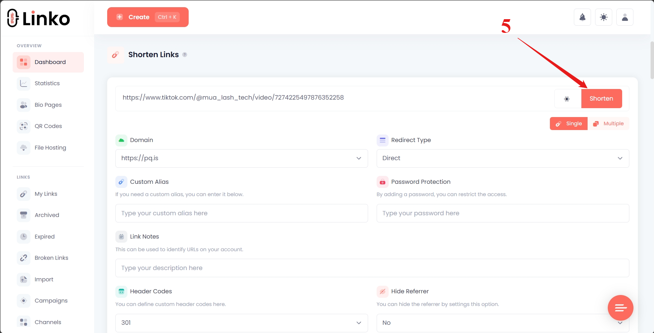Open File Hosting in sidebar
The height and width of the screenshot is (333, 654).
pyautogui.click(x=50, y=148)
